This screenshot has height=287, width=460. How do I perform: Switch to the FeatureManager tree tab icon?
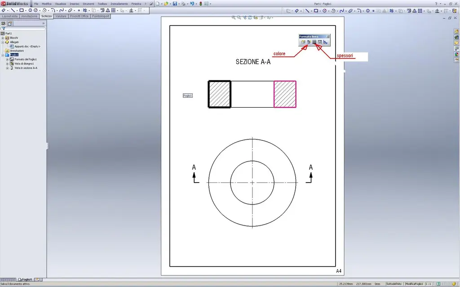[x=3, y=23]
